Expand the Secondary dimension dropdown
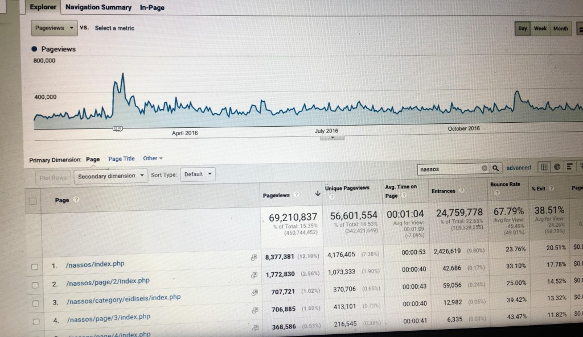583x337 pixels. (x=110, y=176)
